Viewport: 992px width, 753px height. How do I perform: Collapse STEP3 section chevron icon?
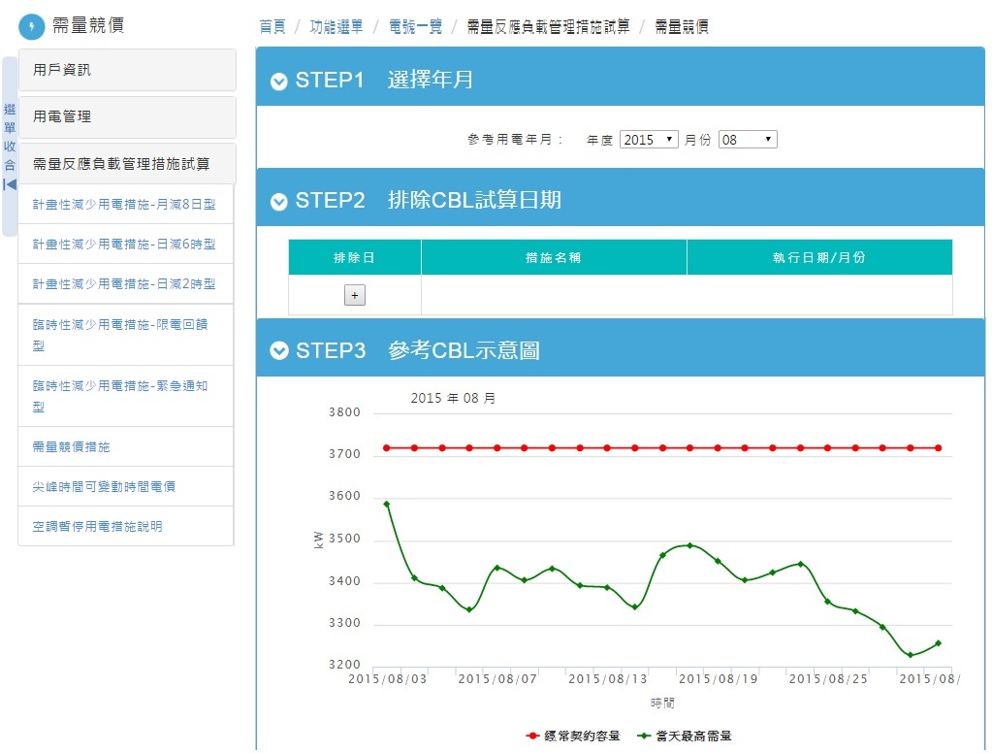click(279, 351)
